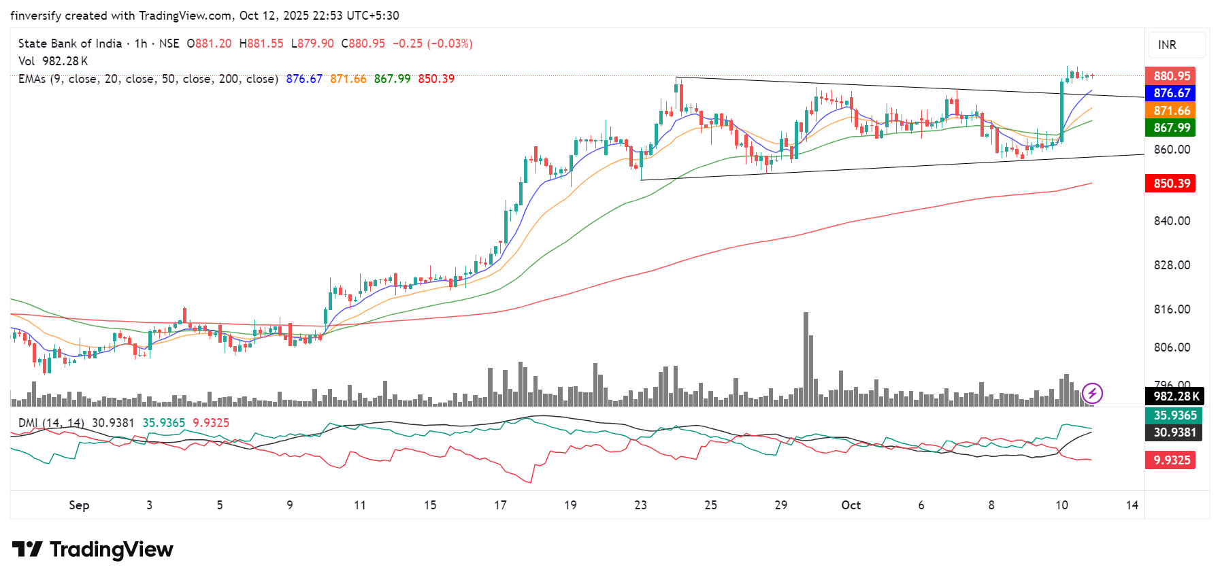Click the Oct label on the time axis
The image size is (1220, 580).
[851, 505]
